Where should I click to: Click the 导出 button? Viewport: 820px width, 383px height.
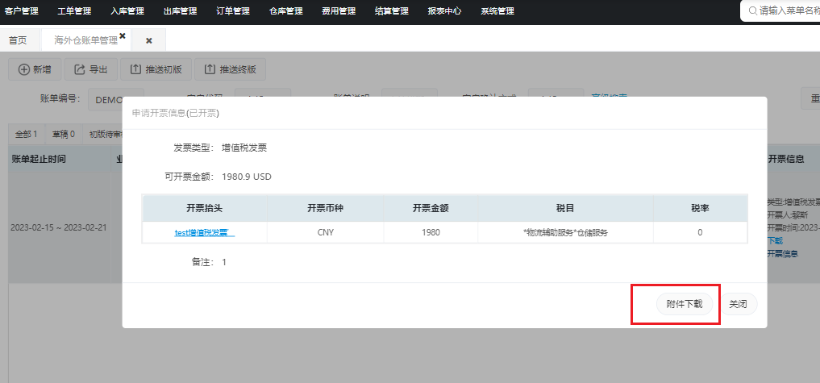point(91,69)
